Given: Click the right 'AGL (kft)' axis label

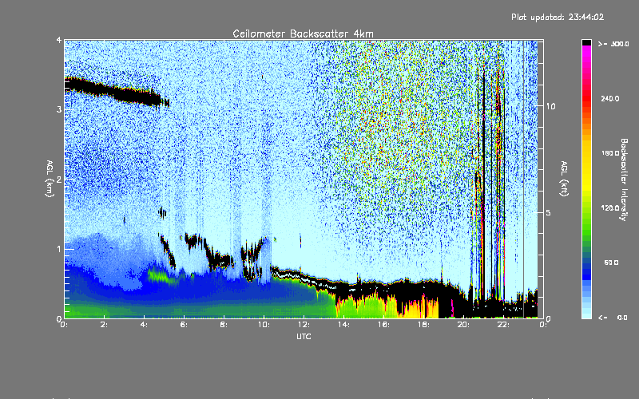Looking at the screenshot, I should 564,179.
